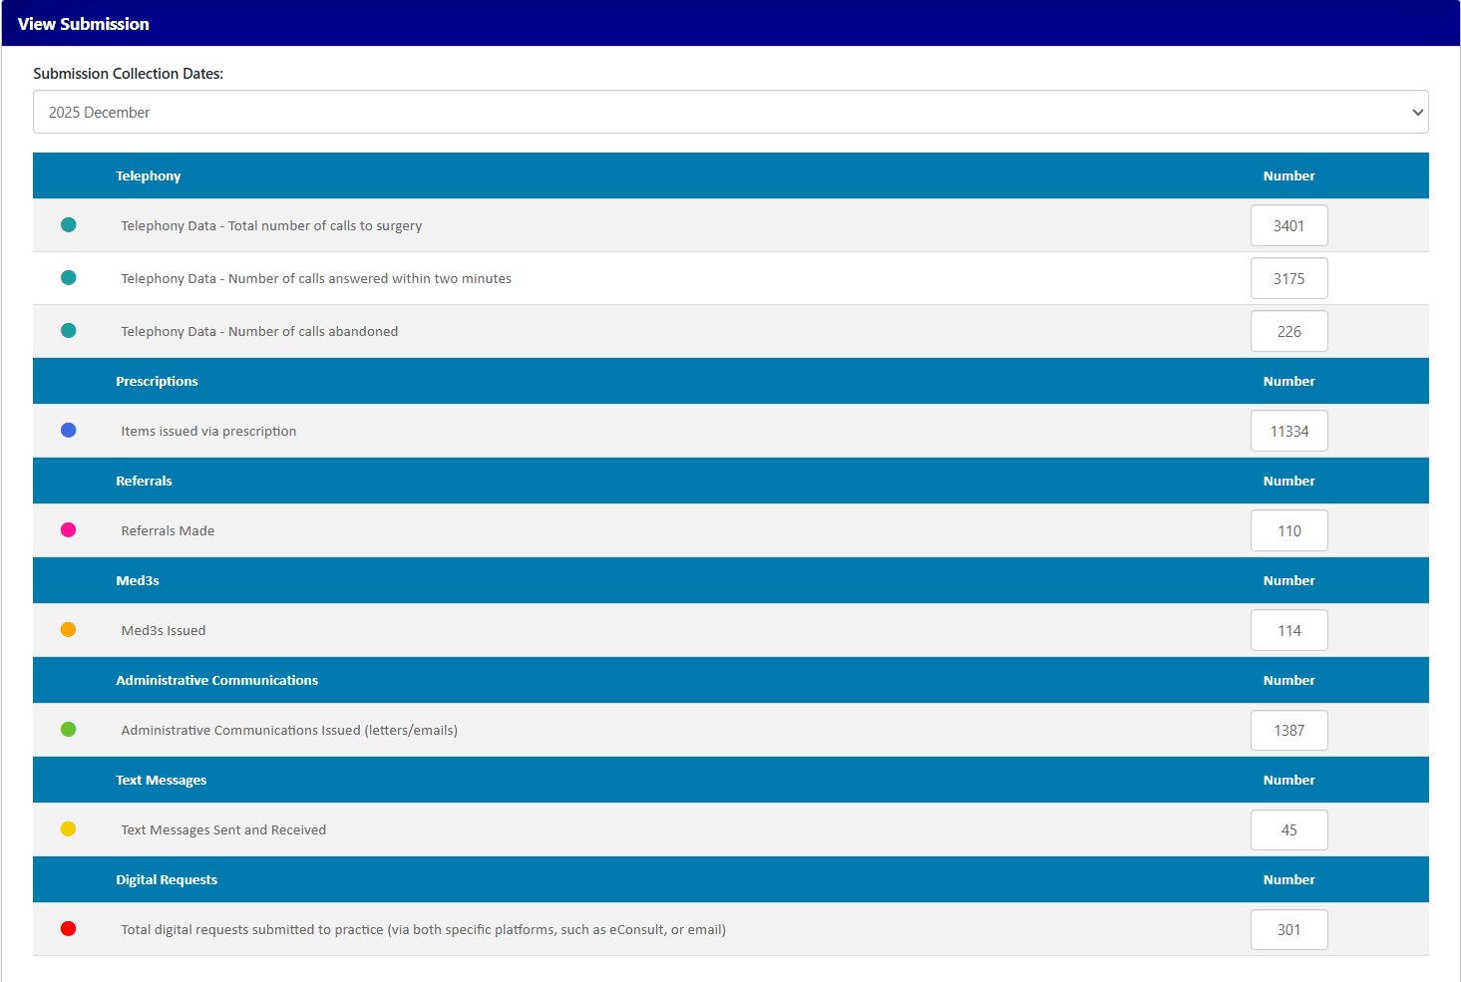Click the Med3s Issued number field
This screenshot has width=1461, height=982.
1288,630
